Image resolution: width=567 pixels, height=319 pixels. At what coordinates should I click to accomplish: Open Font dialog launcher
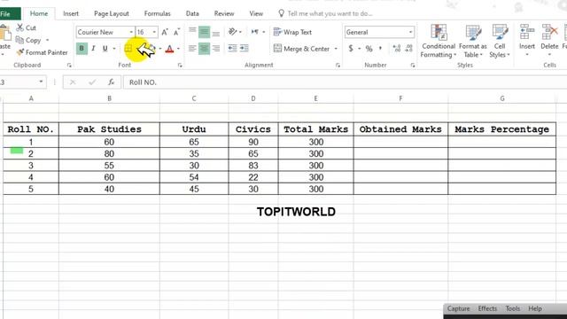point(180,66)
